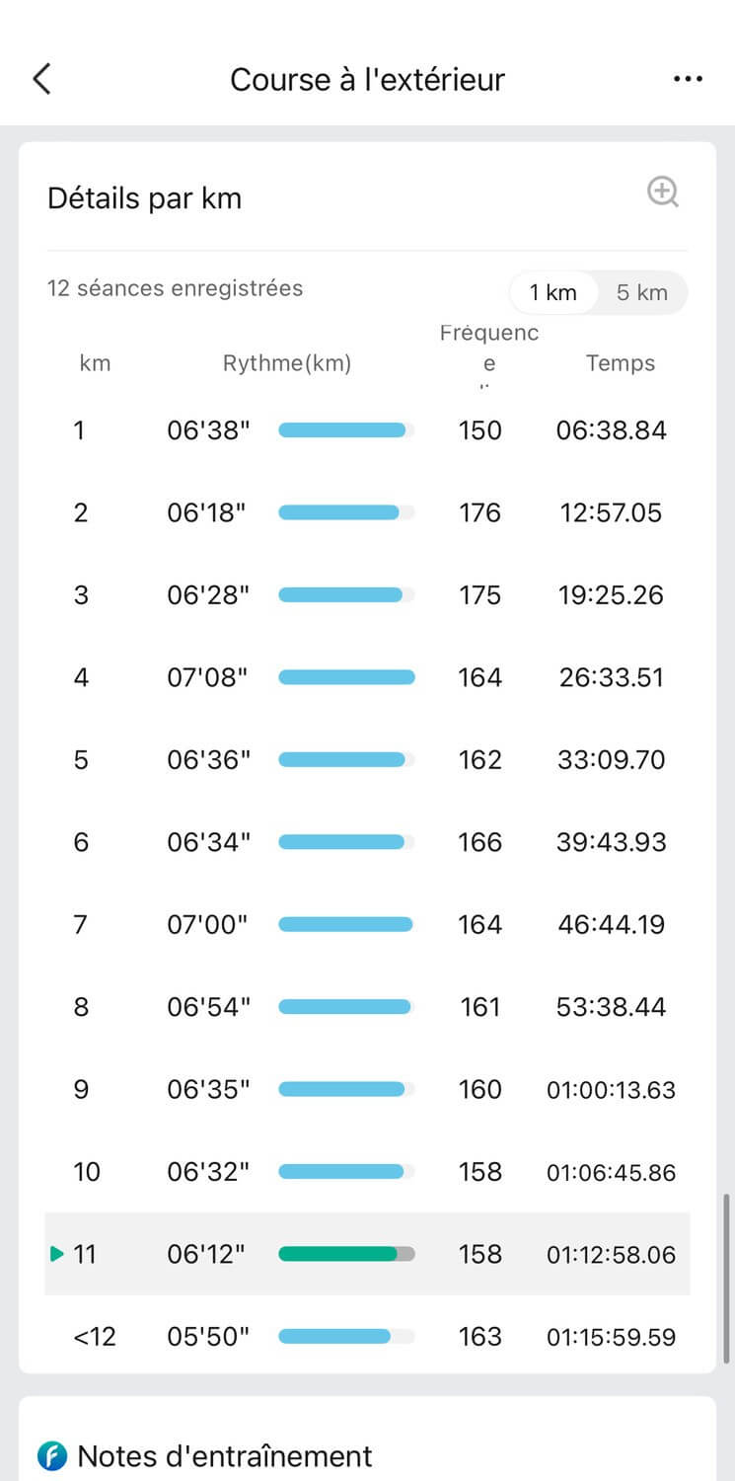Screen dimensions: 735x1481
Task: Open the Notes d'entraînement section
Action: 225,1455
